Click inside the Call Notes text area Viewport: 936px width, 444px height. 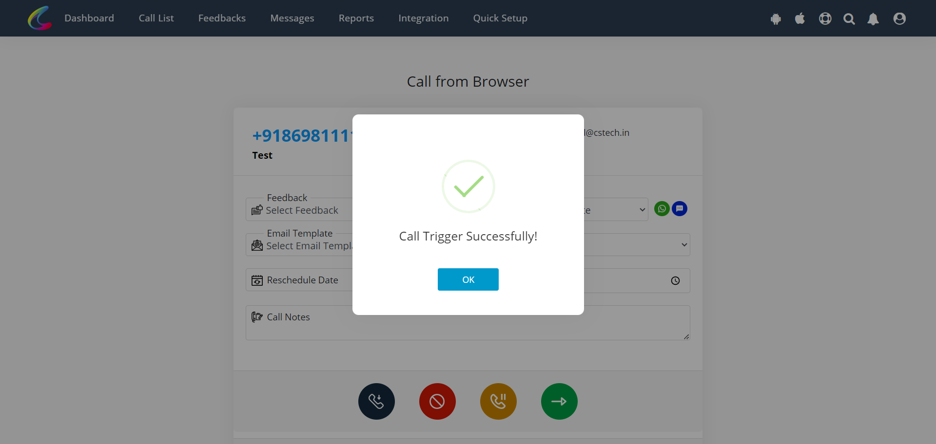click(468, 323)
